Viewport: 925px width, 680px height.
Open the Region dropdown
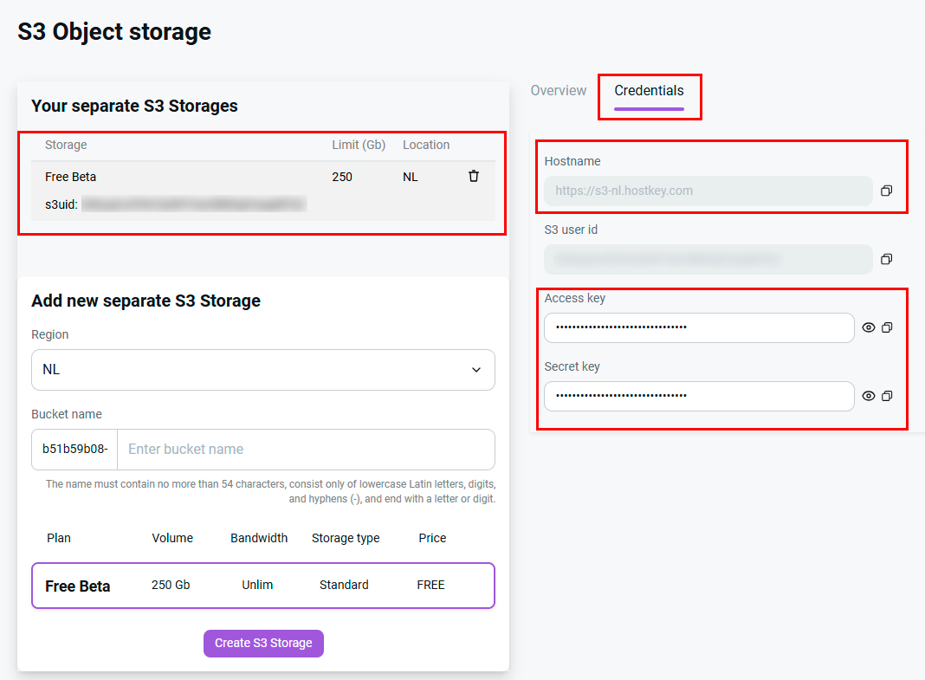262,370
